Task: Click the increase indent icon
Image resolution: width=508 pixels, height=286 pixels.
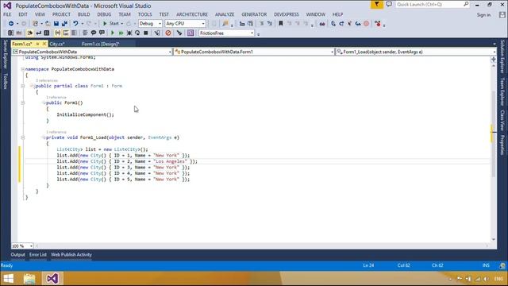Action: (270, 24)
